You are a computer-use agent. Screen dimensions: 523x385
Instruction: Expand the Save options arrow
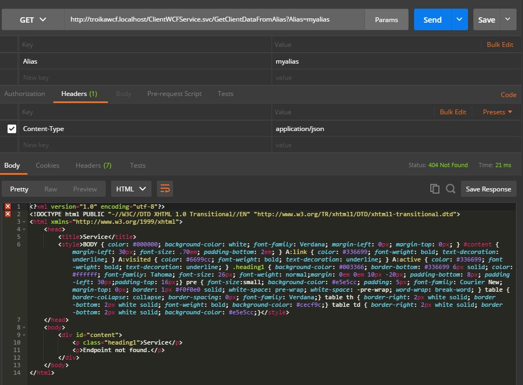point(508,20)
